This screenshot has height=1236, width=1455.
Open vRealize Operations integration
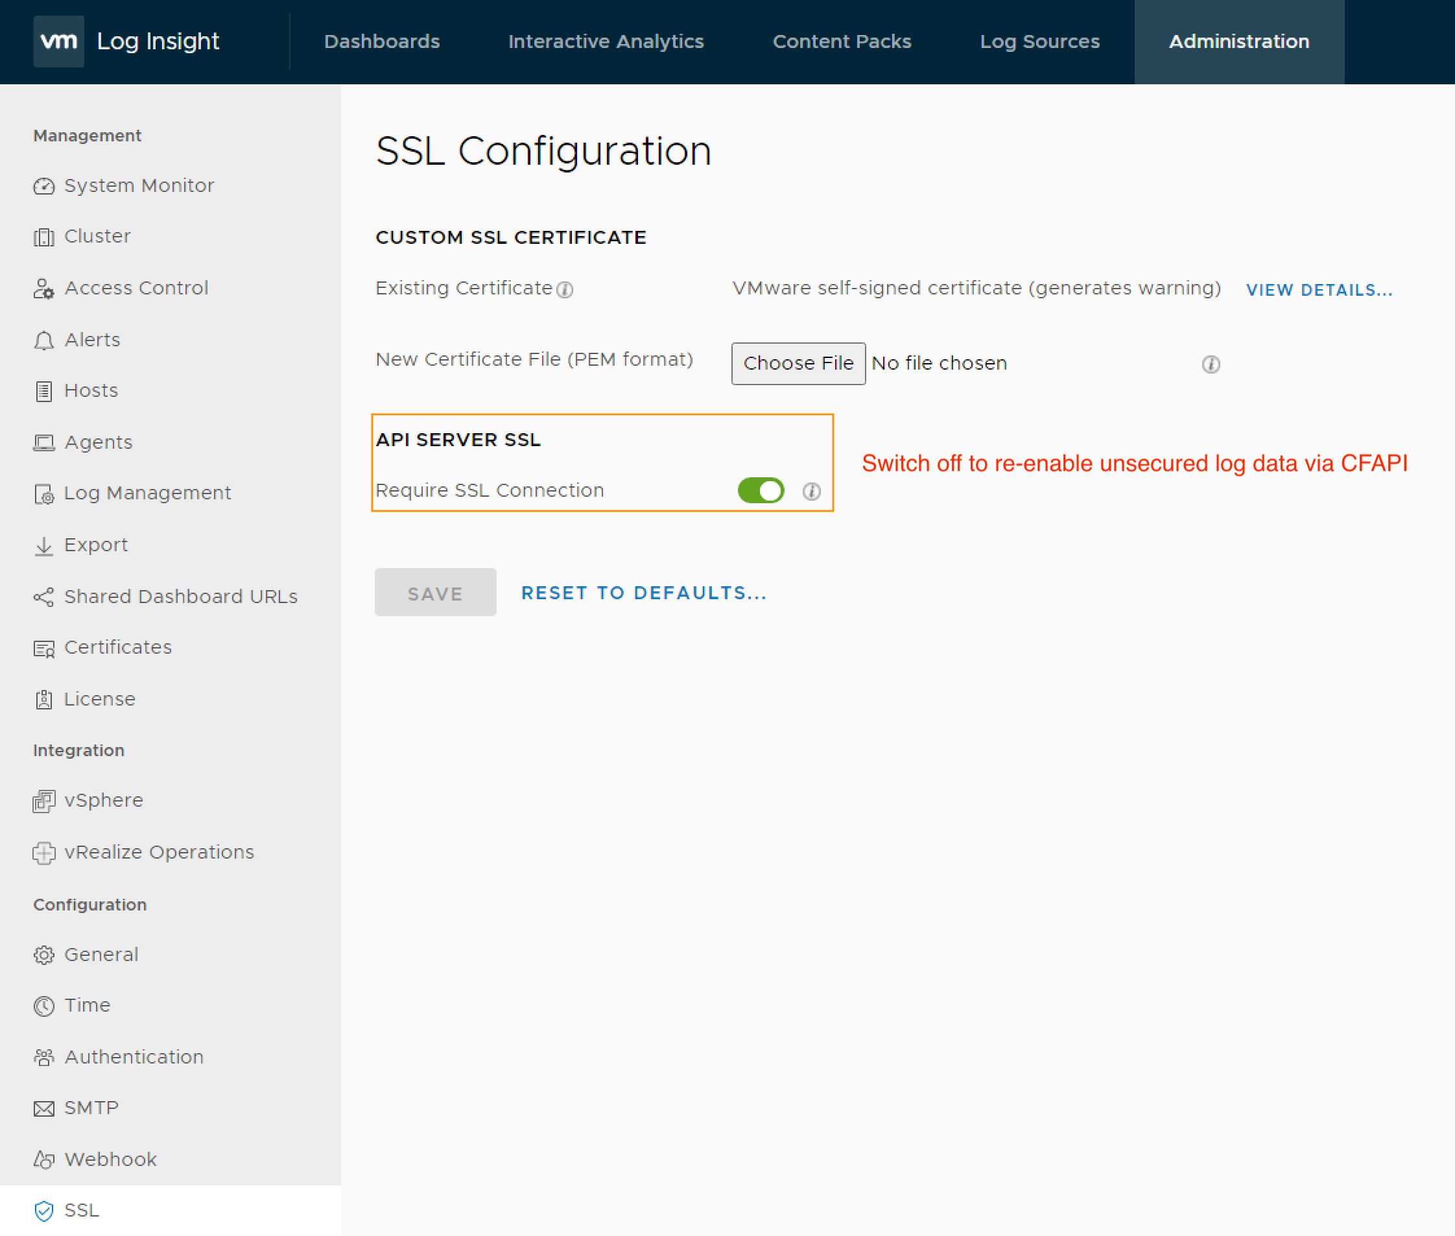pyautogui.click(x=159, y=852)
